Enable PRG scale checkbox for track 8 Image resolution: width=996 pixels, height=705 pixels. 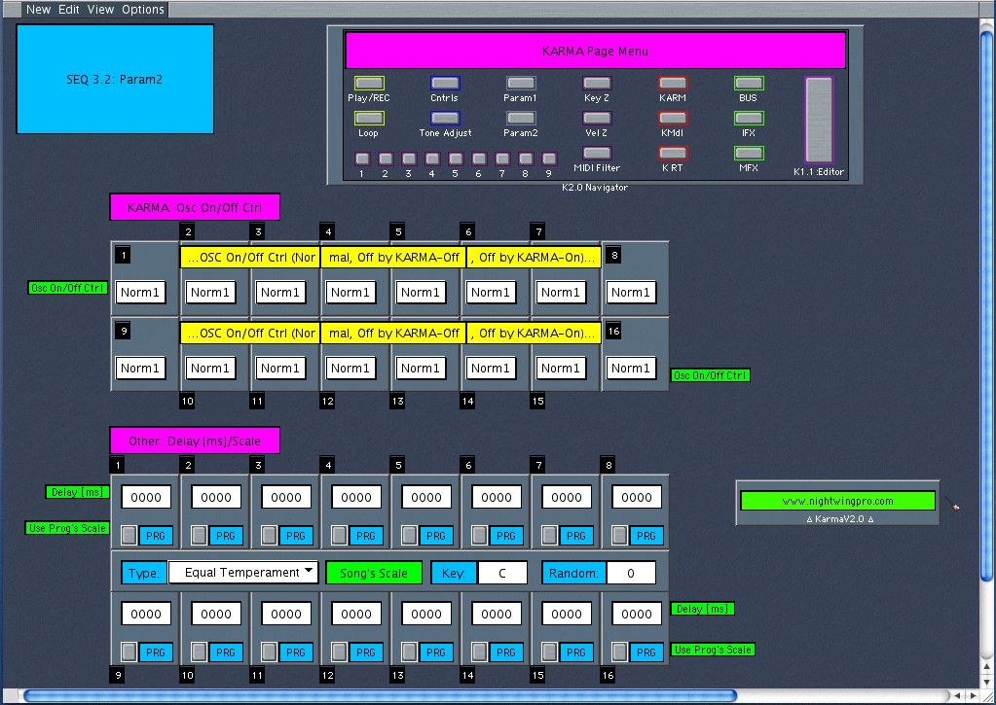pyautogui.click(x=619, y=536)
